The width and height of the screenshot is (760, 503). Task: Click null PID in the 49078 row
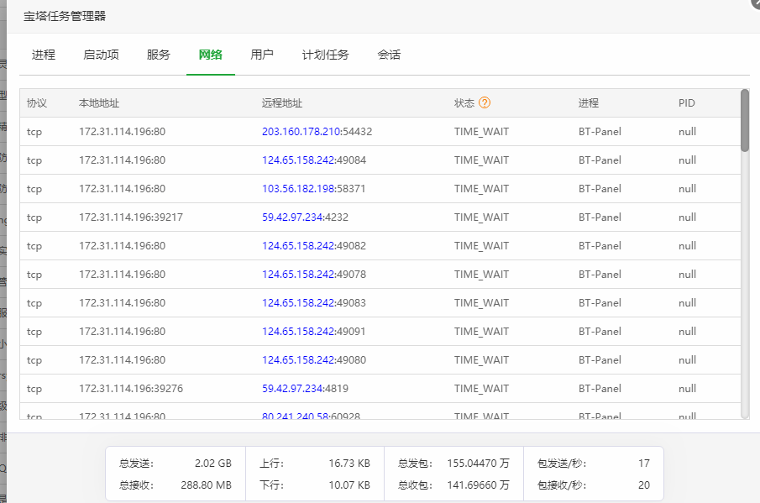[x=687, y=275]
